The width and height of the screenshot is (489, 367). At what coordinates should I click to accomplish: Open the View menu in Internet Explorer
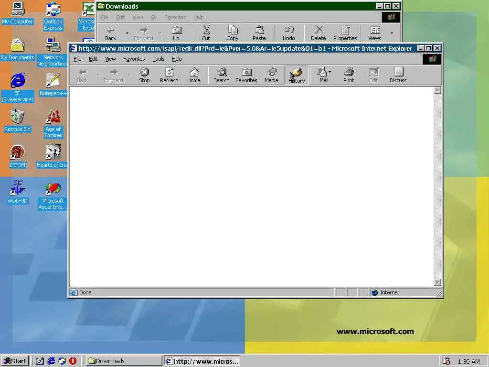pos(110,59)
